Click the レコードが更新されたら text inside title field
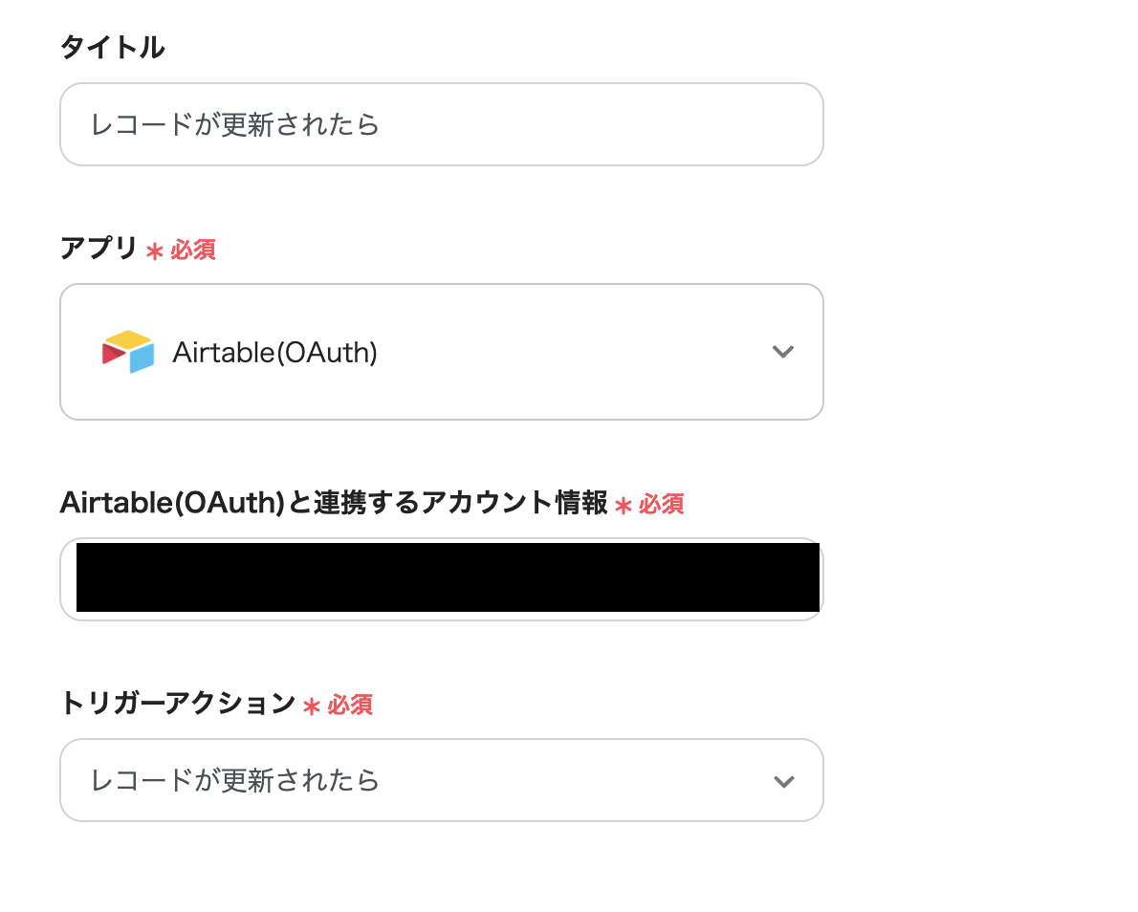Screen dimensions: 1138x912 tap(234, 125)
